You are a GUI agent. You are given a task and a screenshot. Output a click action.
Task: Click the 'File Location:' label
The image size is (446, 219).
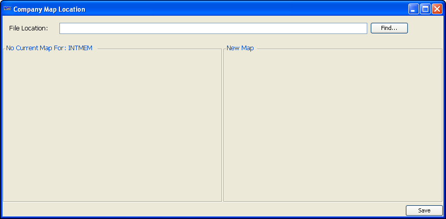point(28,28)
